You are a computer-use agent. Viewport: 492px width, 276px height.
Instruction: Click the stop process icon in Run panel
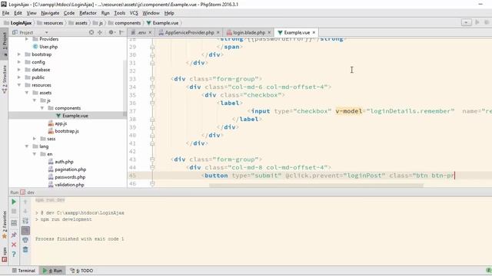[x=14, y=212]
